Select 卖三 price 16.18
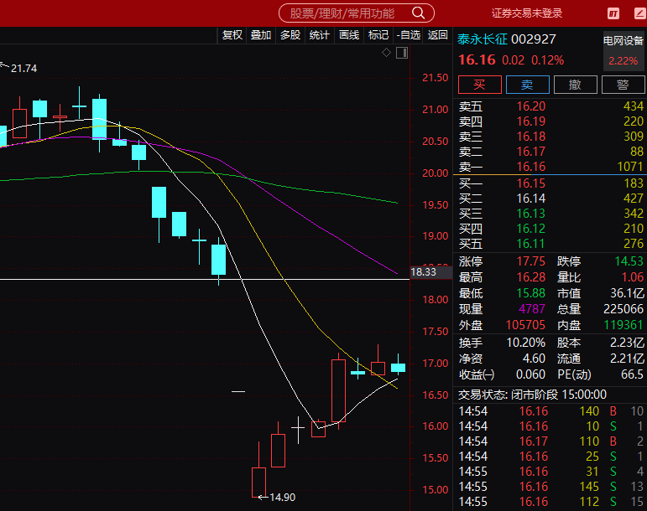The width and height of the screenshot is (647, 511). coord(531,137)
